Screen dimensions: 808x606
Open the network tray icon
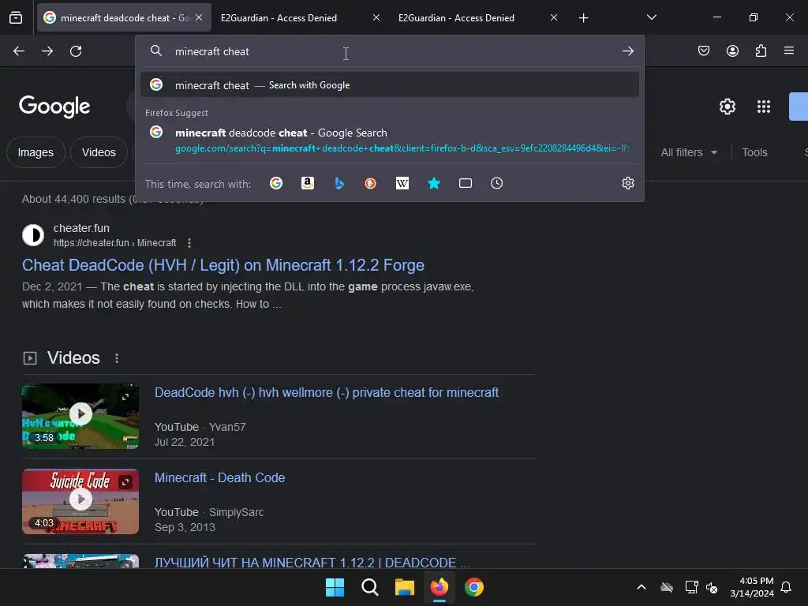coord(691,587)
